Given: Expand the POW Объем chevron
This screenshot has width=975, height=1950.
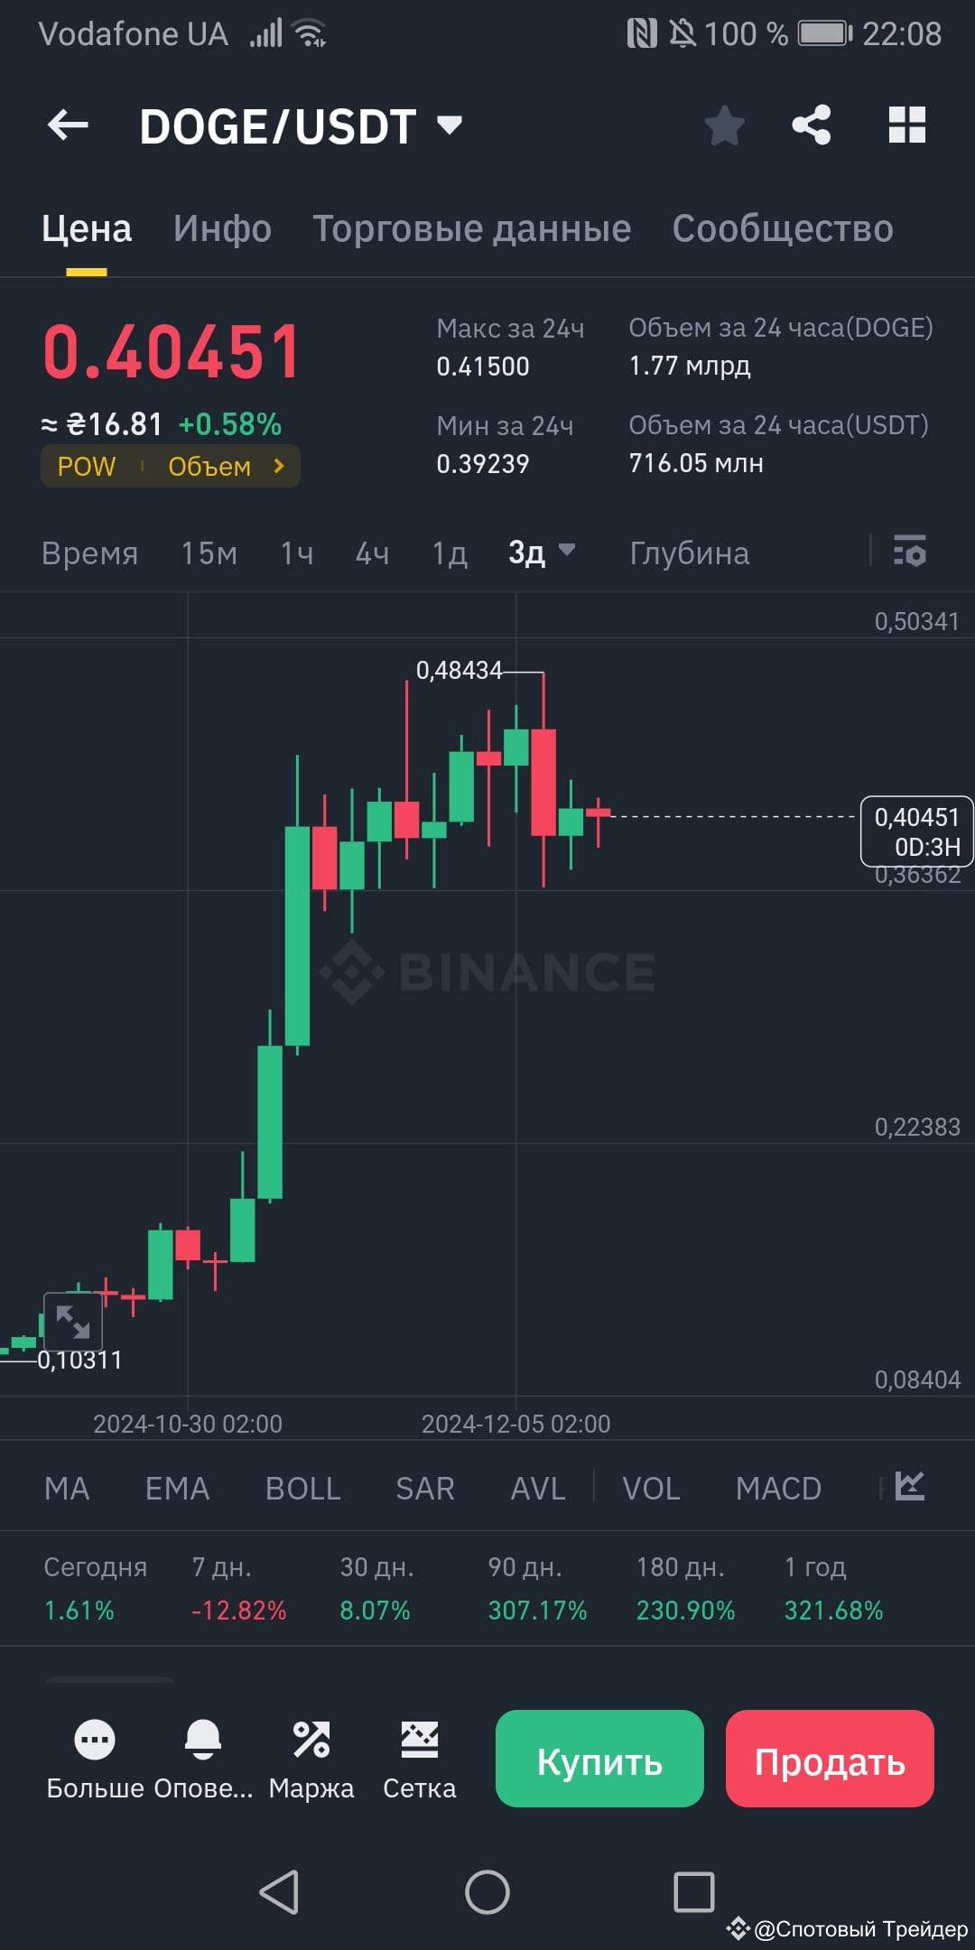Looking at the screenshot, I should click(280, 466).
